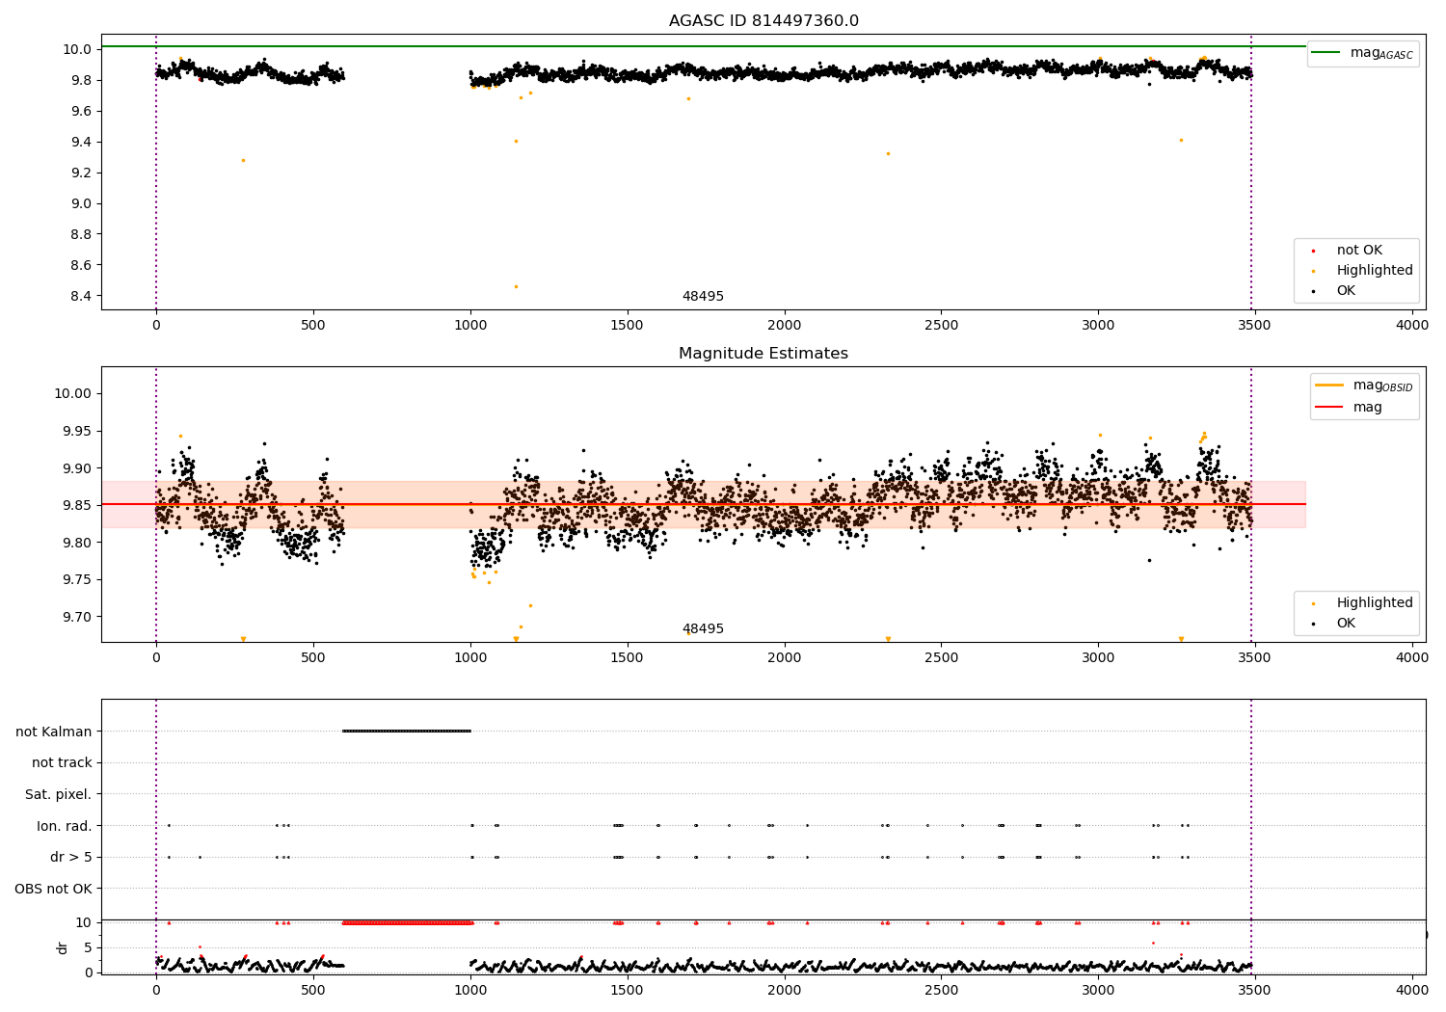Click the '2500' x-axis tick in bottom plot

tap(942, 990)
